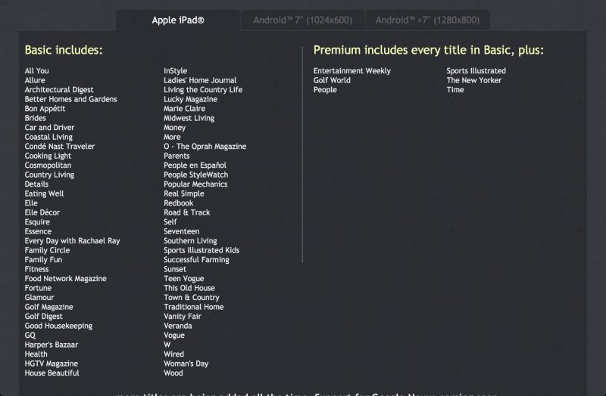Click the HGTV Magazine entry
The width and height of the screenshot is (606, 396).
point(52,364)
